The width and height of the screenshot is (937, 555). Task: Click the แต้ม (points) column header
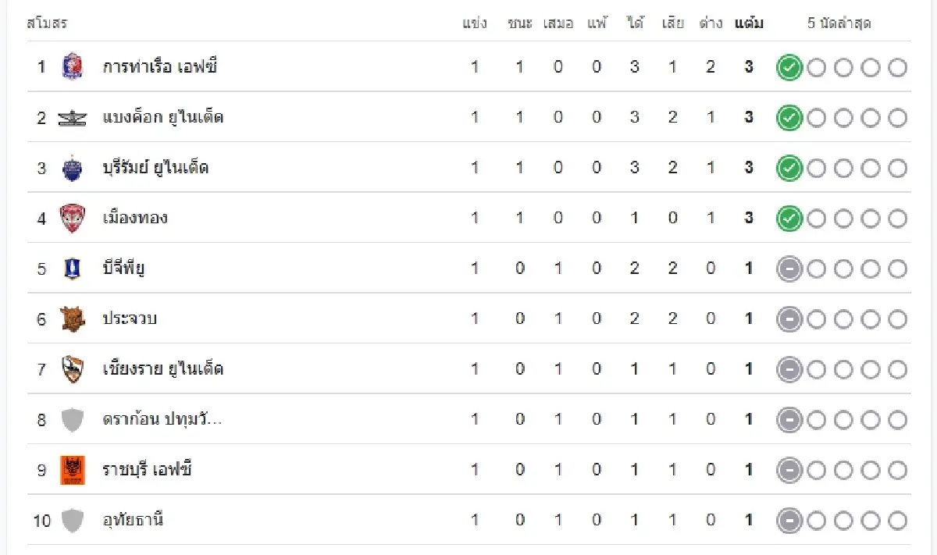pyautogui.click(x=749, y=23)
